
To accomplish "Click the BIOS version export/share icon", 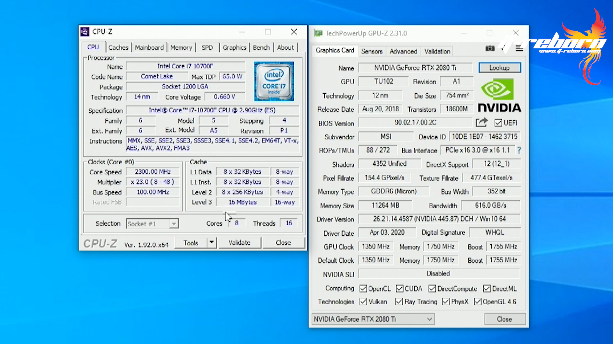I will 482,122.
